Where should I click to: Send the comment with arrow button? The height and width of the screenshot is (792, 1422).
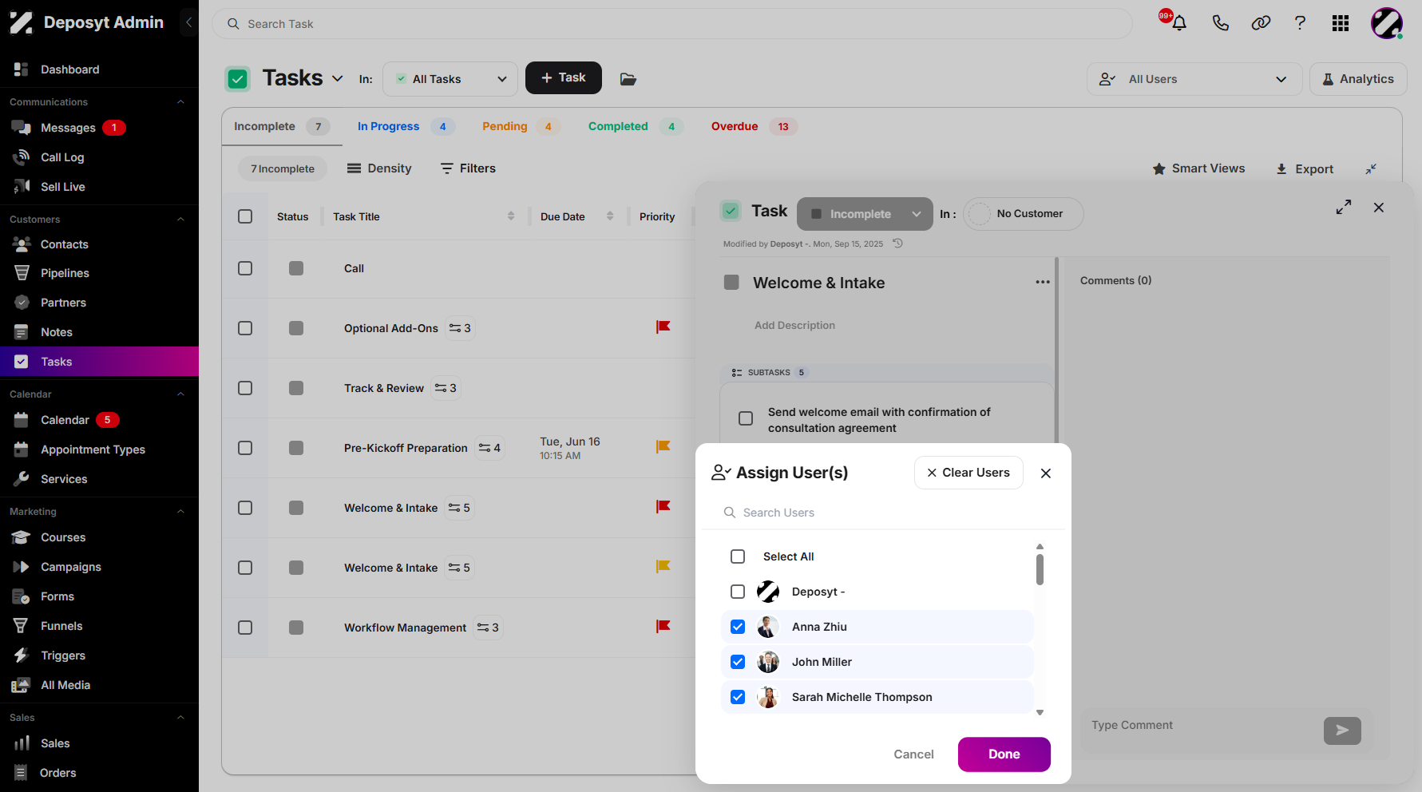(1342, 731)
